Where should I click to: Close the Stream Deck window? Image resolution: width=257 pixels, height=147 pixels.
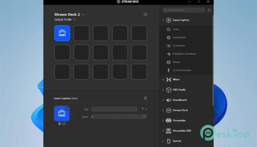coord(208,1)
